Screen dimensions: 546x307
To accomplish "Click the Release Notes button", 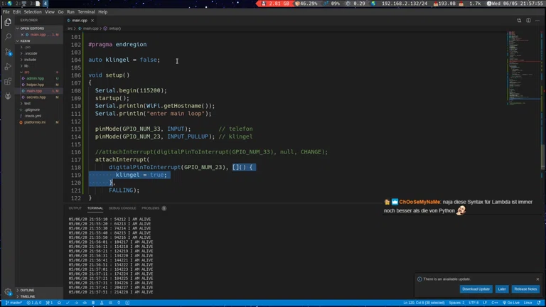I will 525,289.
